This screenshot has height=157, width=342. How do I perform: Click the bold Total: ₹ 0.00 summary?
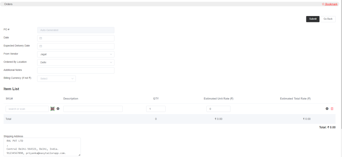(x=327, y=127)
